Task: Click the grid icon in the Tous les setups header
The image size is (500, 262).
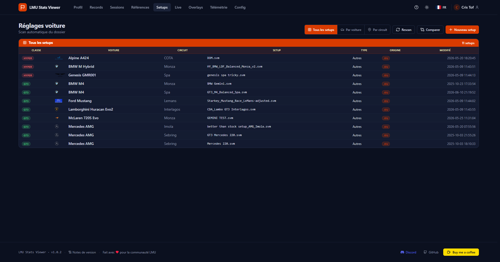Action: (x=25, y=43)
